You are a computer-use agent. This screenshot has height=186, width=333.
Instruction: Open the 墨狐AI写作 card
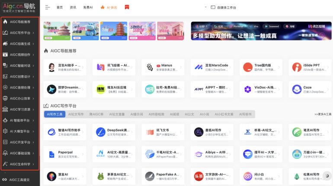tap(212, 132)
